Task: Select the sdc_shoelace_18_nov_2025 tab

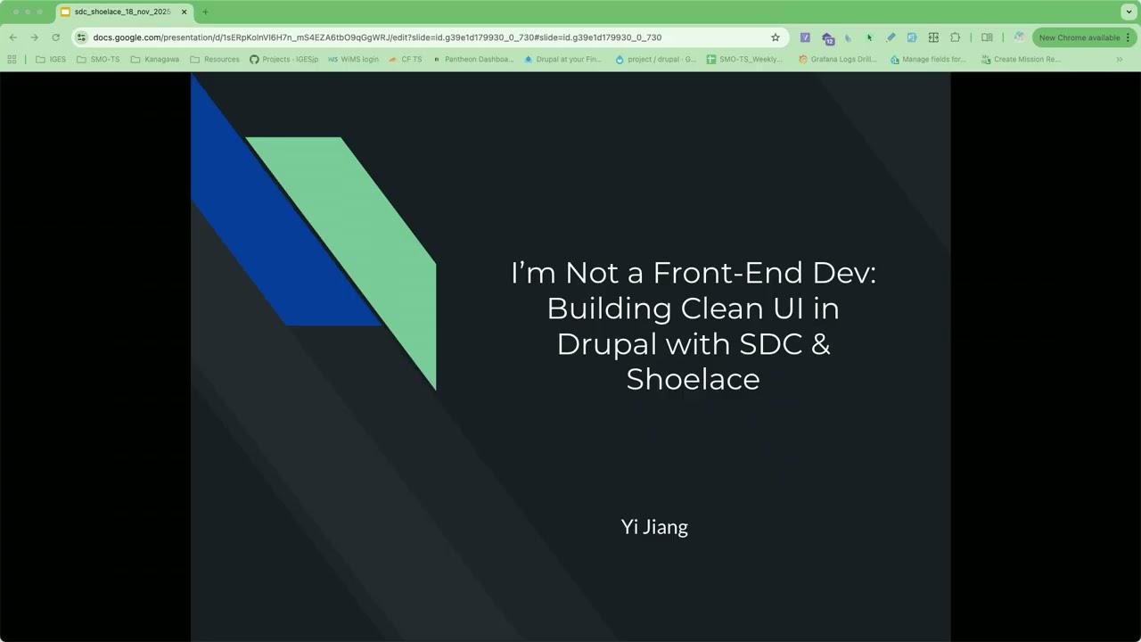Action: (x=123, y=12)
